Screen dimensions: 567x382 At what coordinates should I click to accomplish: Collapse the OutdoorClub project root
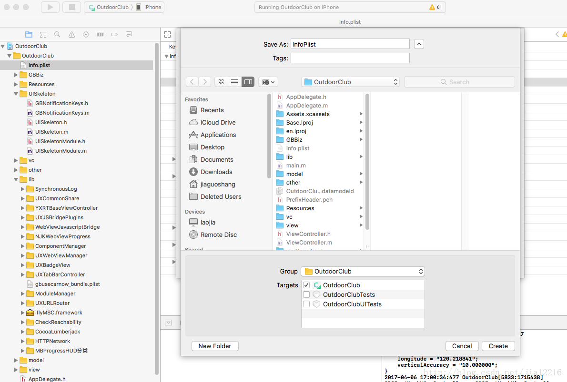pyautogui.click(x=3, y=46)
